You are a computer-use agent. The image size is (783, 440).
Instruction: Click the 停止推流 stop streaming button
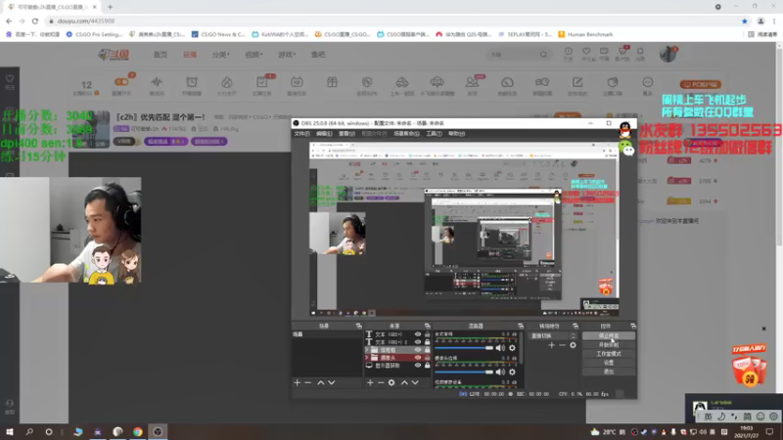[609, 336]
